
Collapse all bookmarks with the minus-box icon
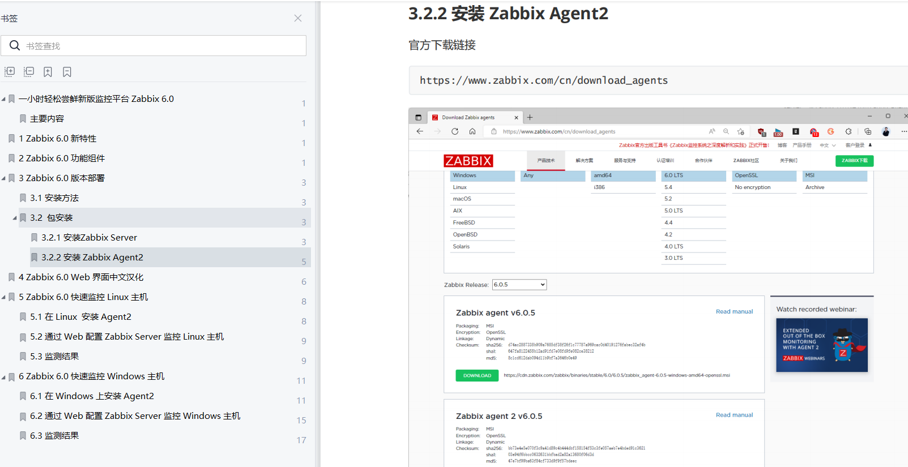point(29,72)
